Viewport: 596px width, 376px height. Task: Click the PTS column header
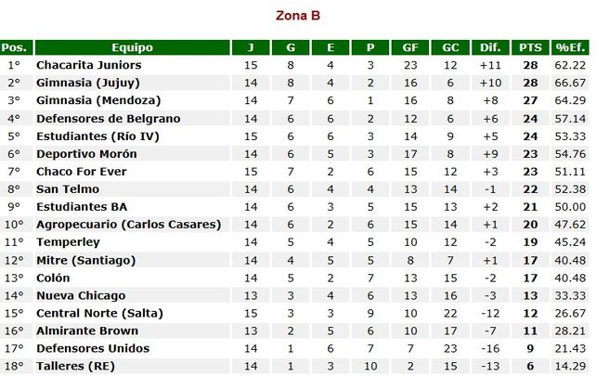point(531,47)
